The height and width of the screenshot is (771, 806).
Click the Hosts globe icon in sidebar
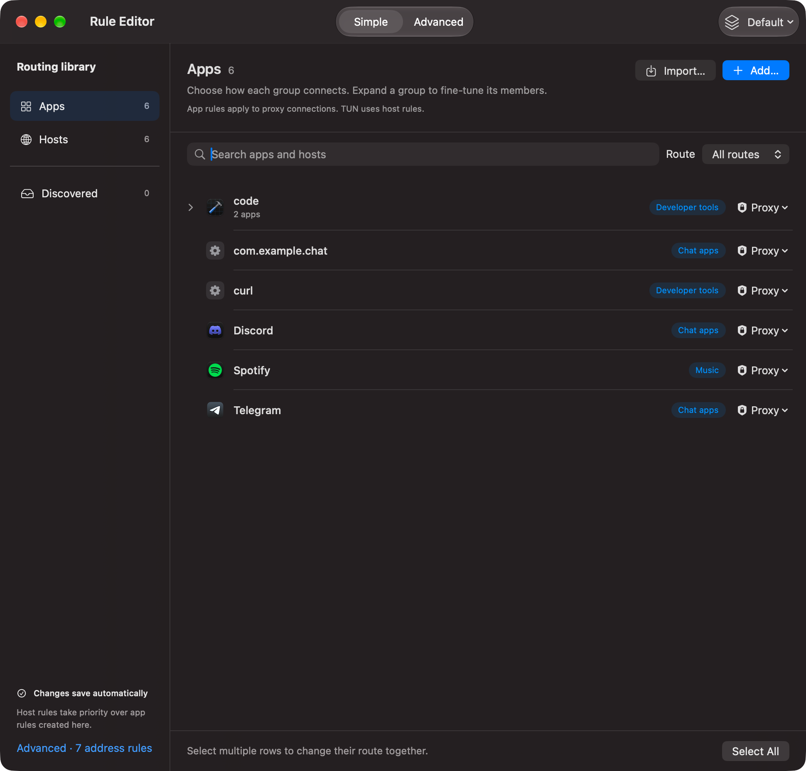26,140
